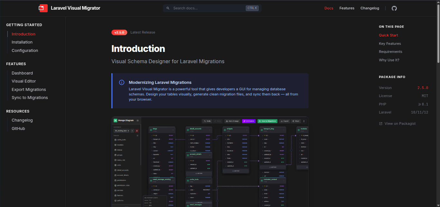Click the purple AI Analyze button in the preview

pyautogui.click(x=249, y=121)
